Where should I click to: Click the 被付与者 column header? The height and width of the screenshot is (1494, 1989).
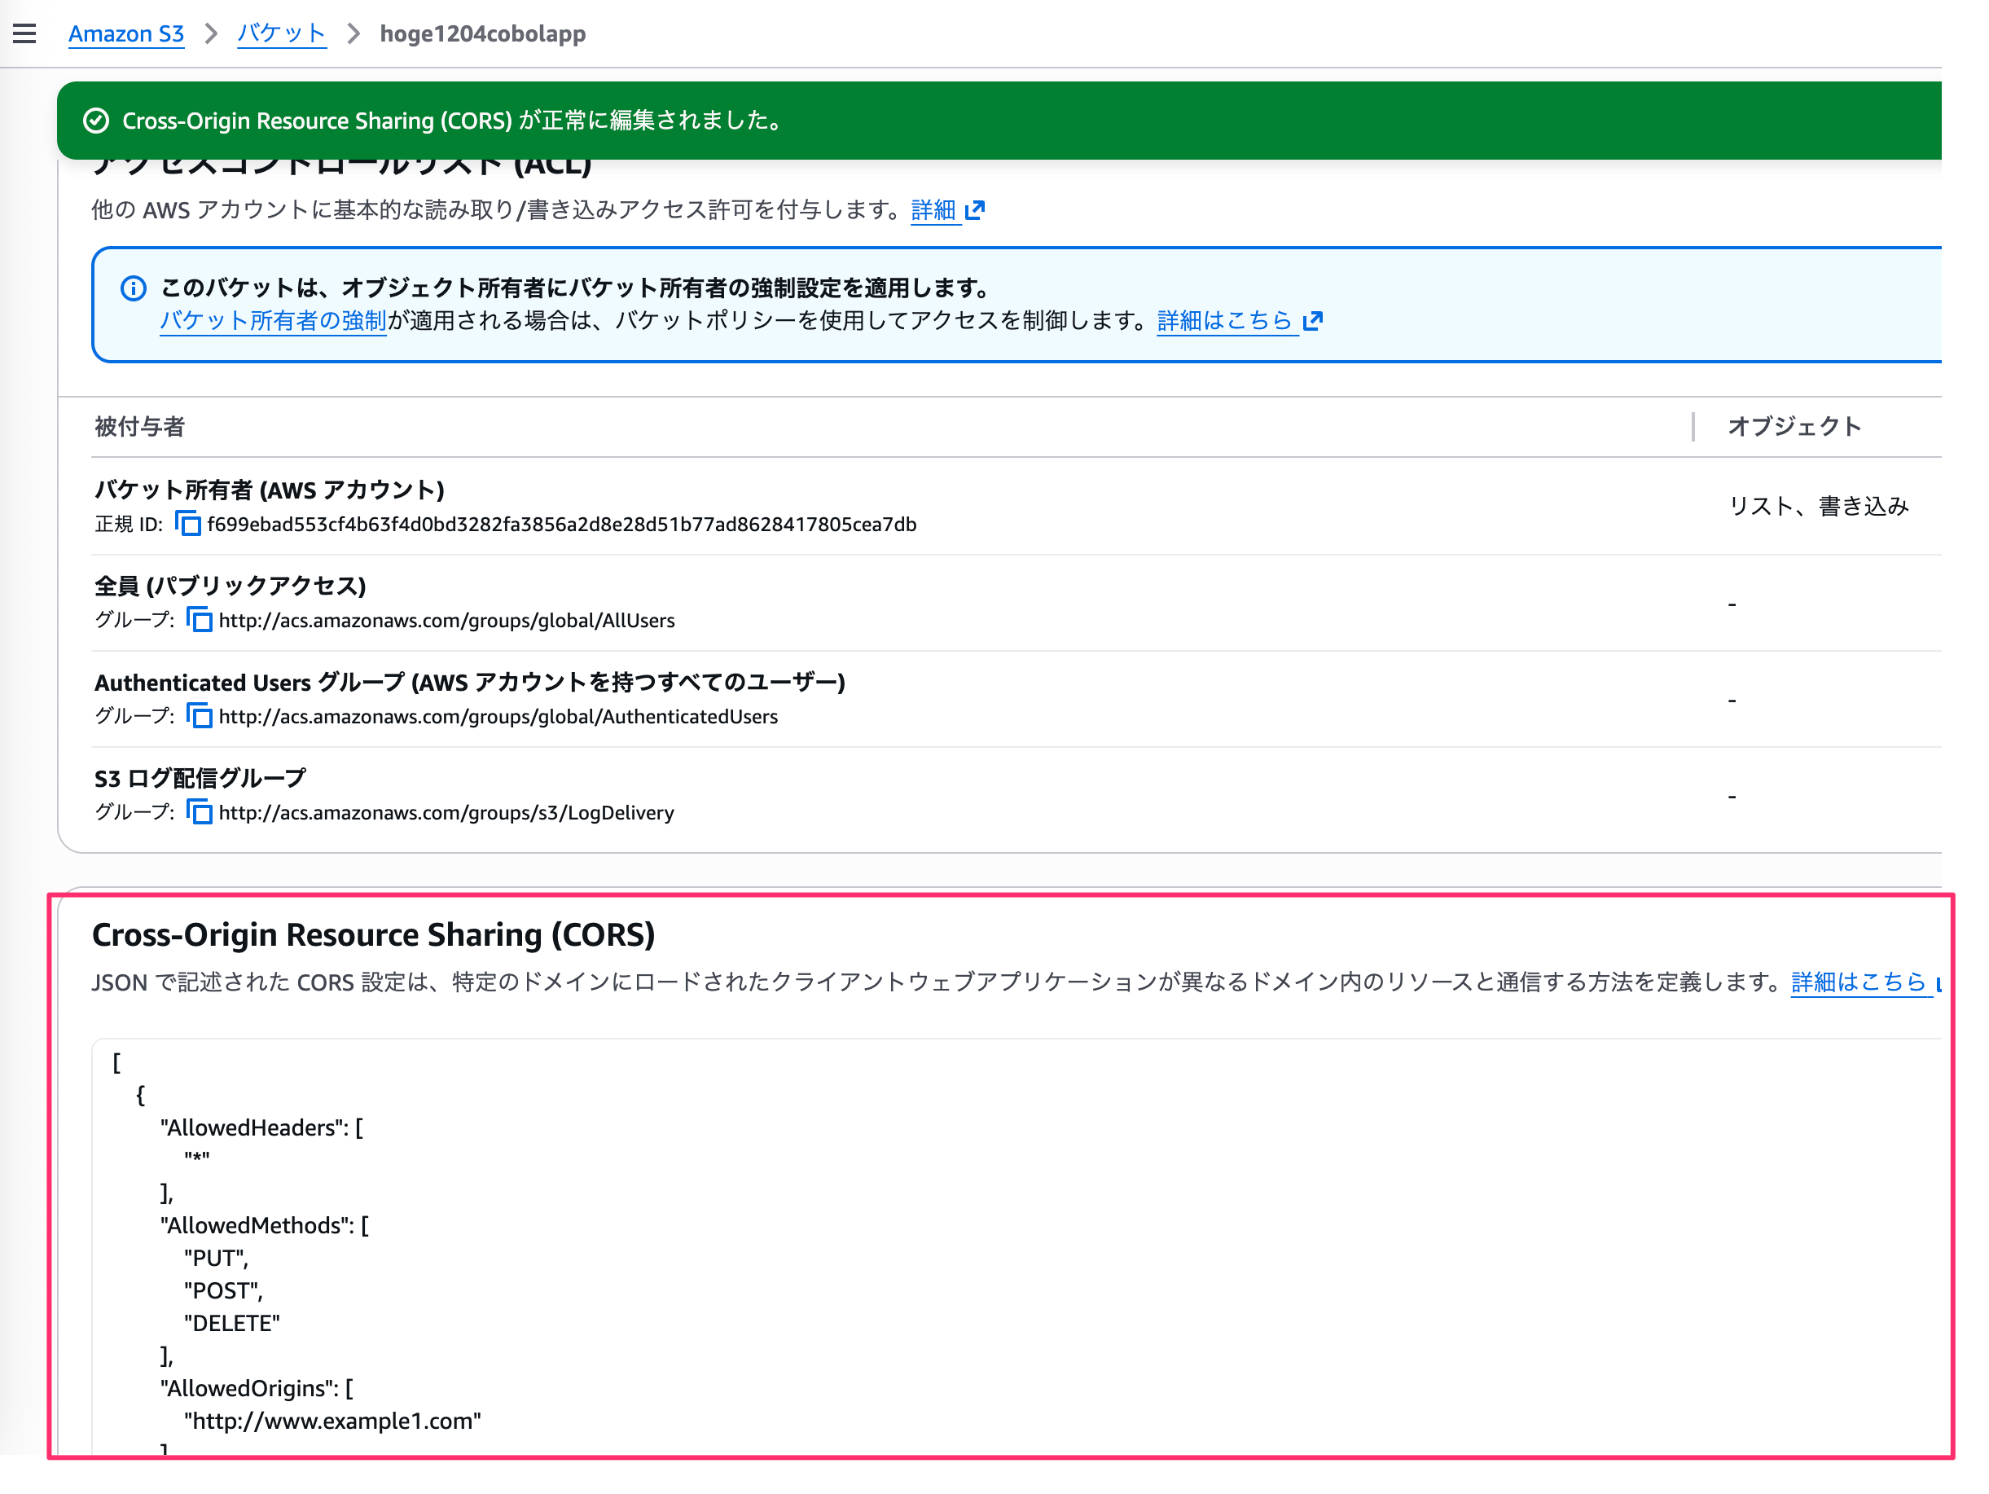pos(138,426)
